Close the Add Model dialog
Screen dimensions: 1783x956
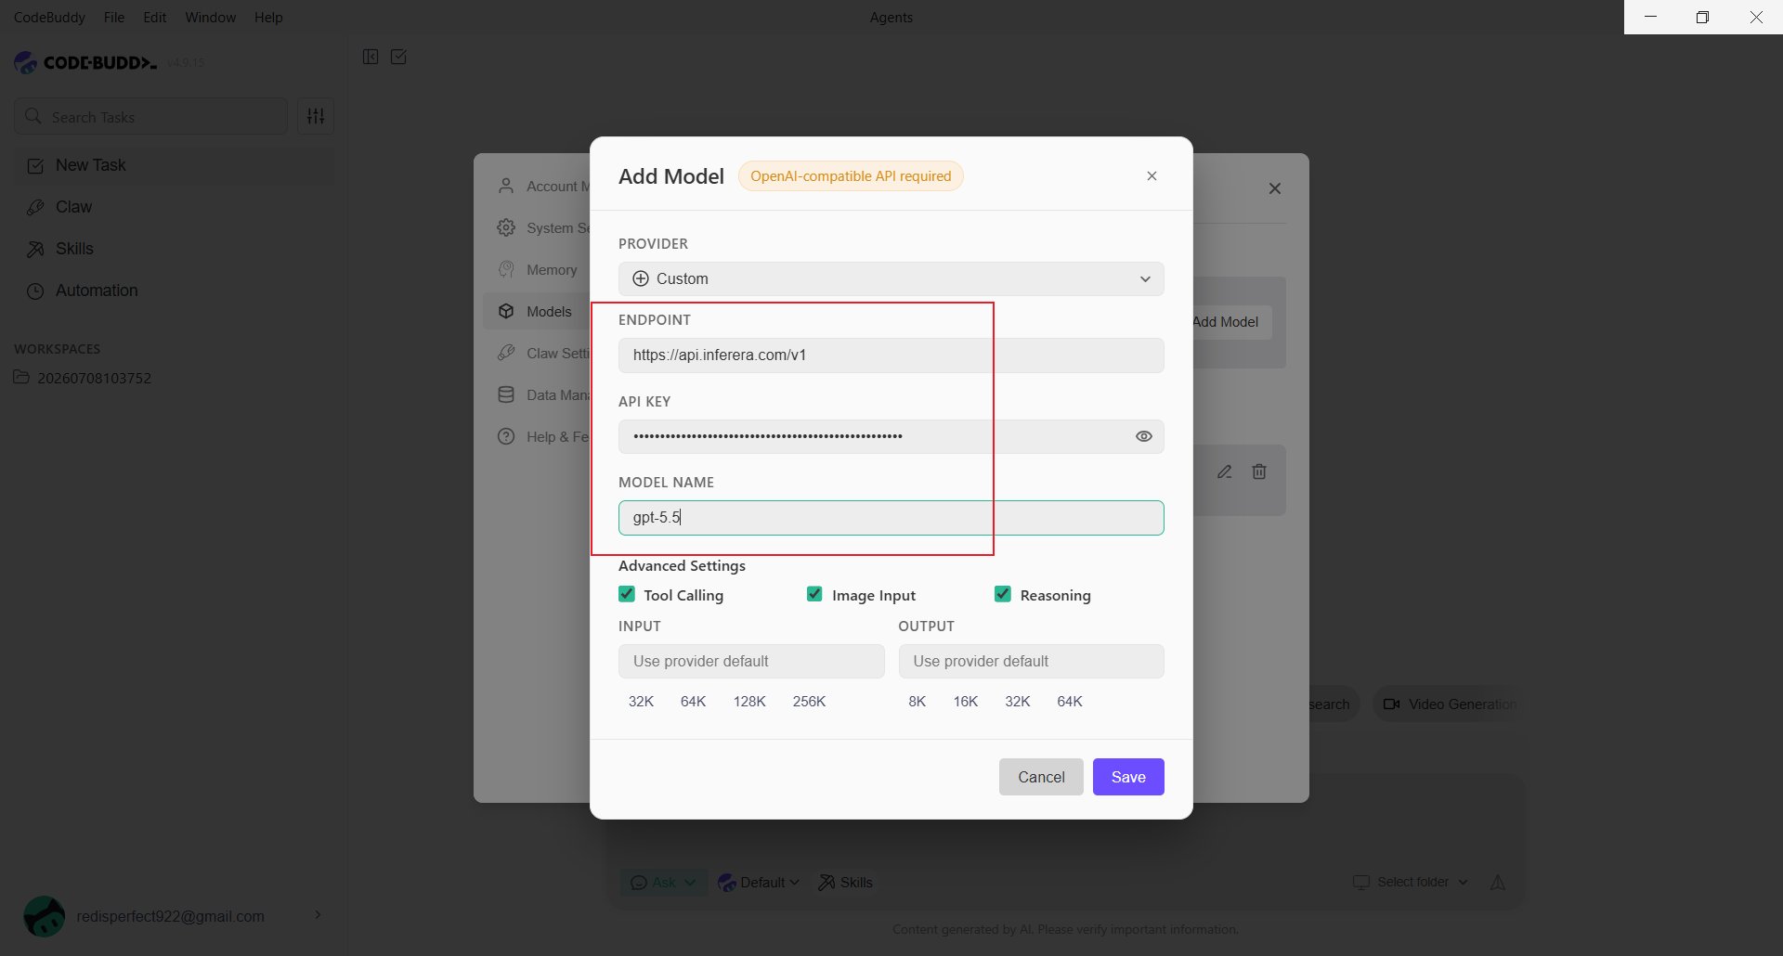pos(1152,175)
